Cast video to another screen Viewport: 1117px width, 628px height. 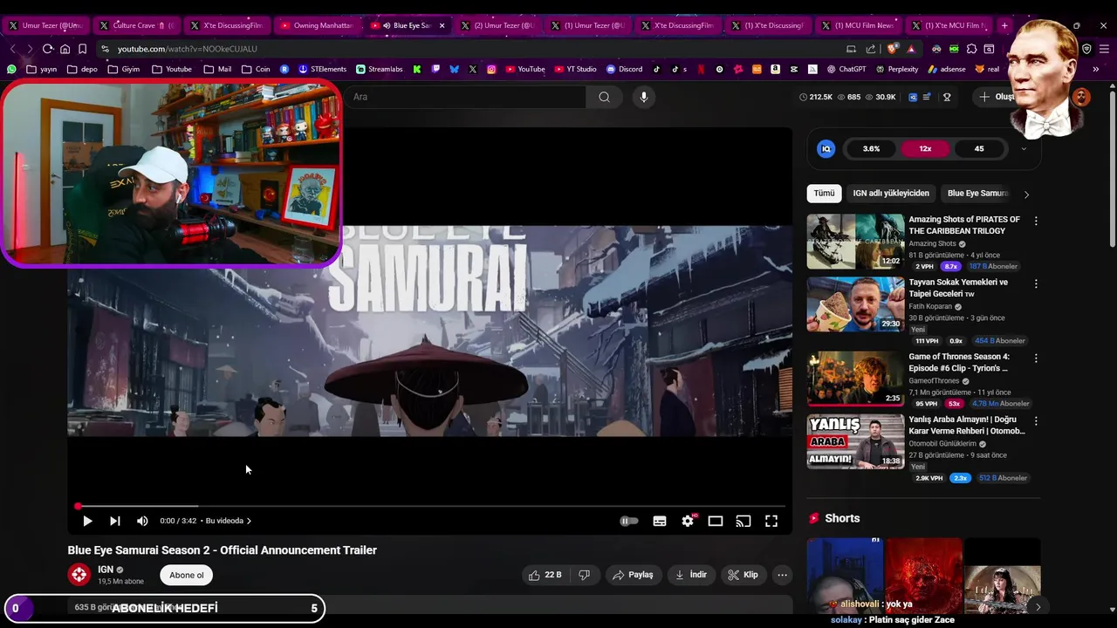pos(744,521)
